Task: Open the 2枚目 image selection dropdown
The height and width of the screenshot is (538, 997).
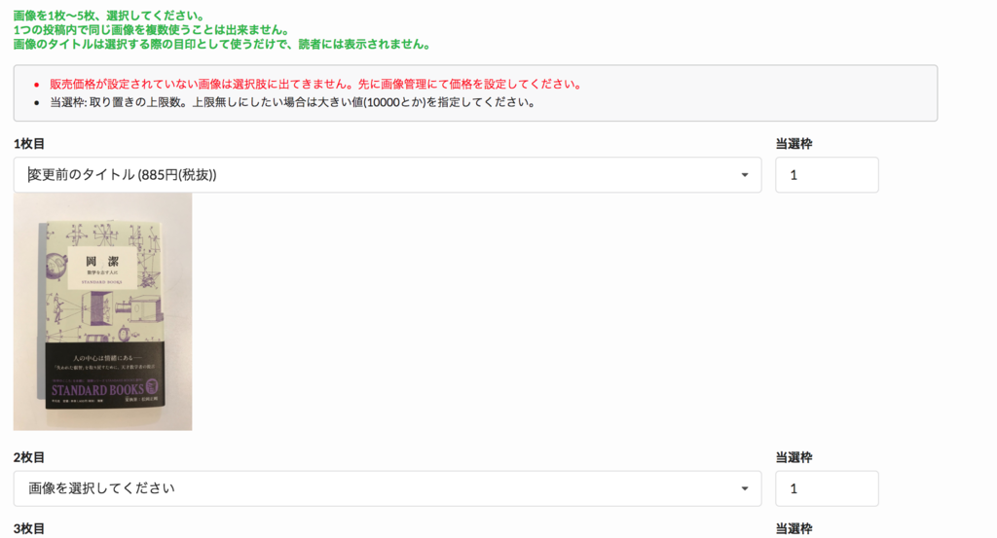Action: (x=388, y=488)
